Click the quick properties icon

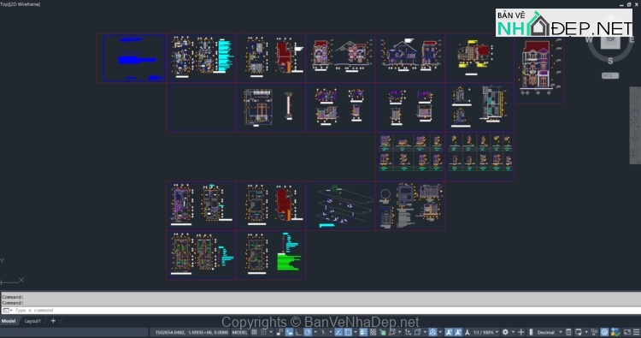pos(568,332)
